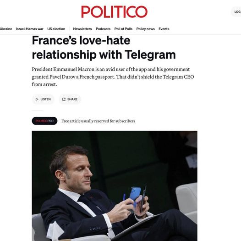Image resolution: width=241 pixels, height=241 pixels.
Task: Open the Ukraine section link
Action: tap(6, 29)
